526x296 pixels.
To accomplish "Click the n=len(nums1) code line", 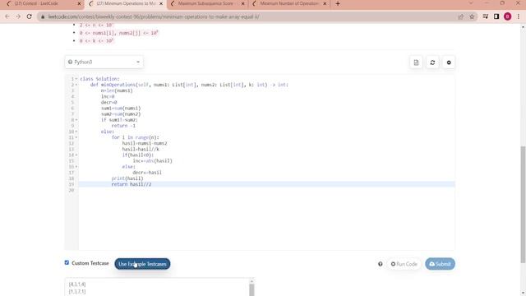I will tap(117, 90).
